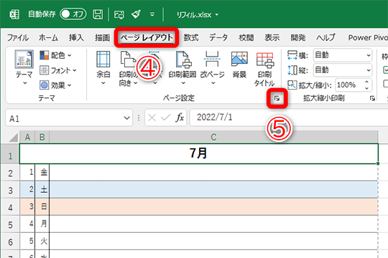Click the cell containing 金

tap(42, 172)
